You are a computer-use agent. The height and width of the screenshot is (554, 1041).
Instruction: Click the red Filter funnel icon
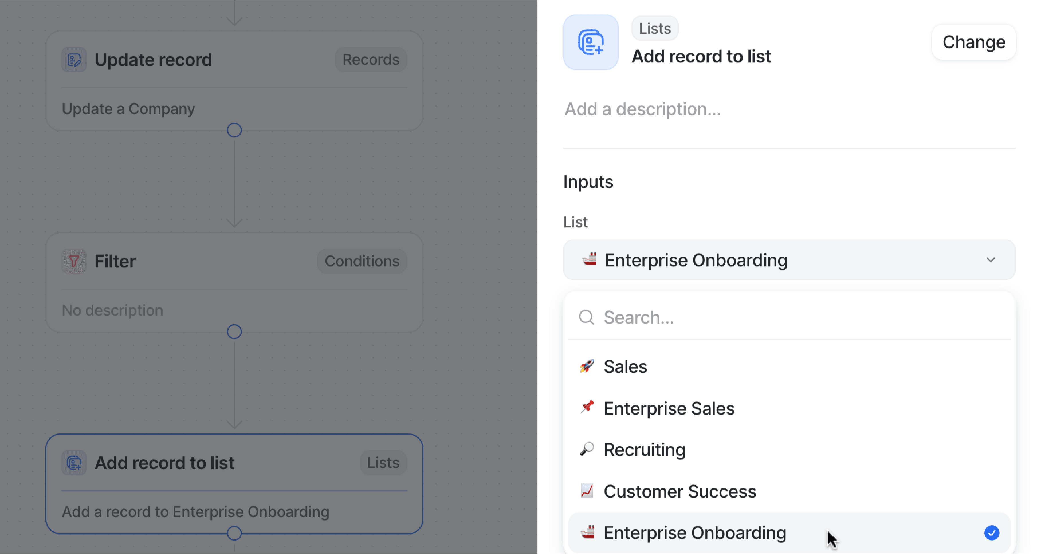click(74, 261)
